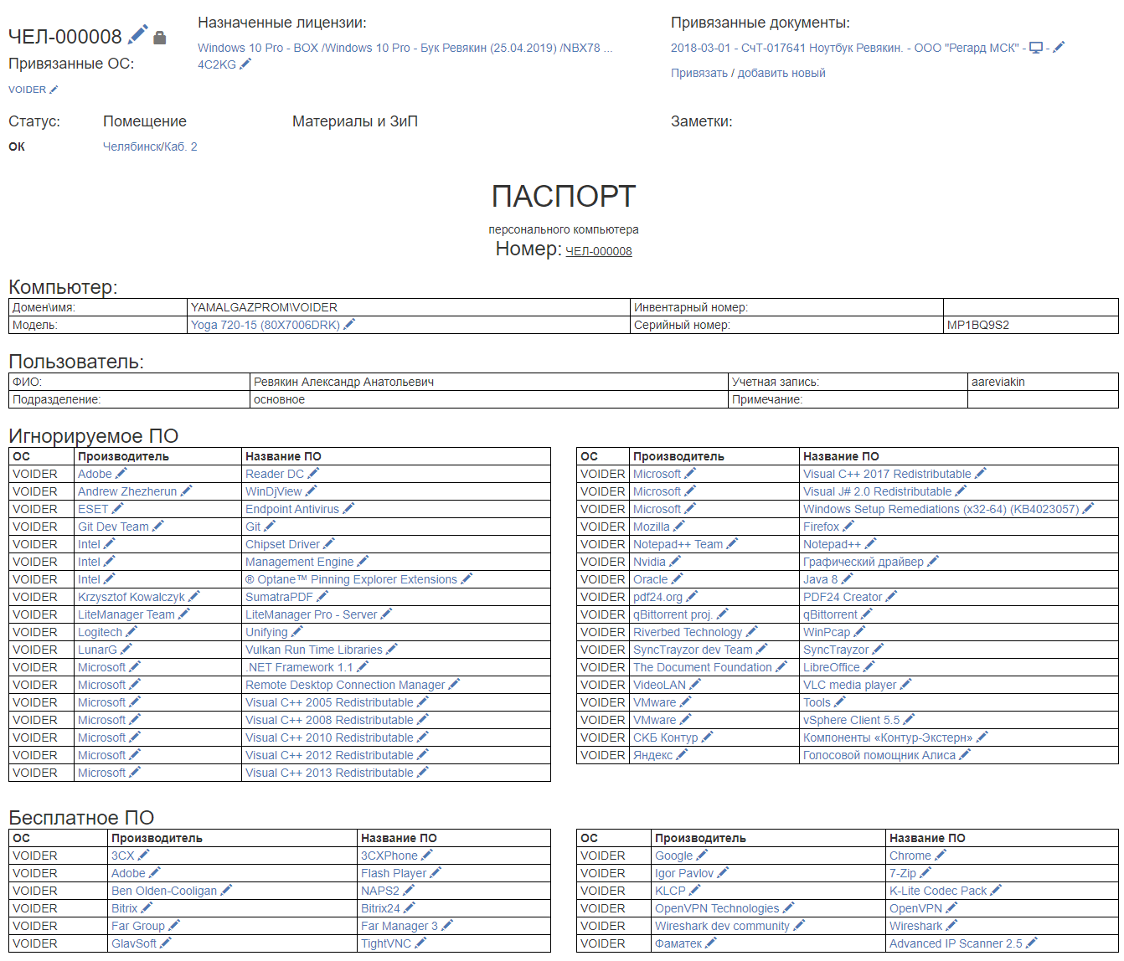Screen dimensions: 1124x961
Task: Click the pencil after 3CXPhone
Action: (x=426, y=856)
